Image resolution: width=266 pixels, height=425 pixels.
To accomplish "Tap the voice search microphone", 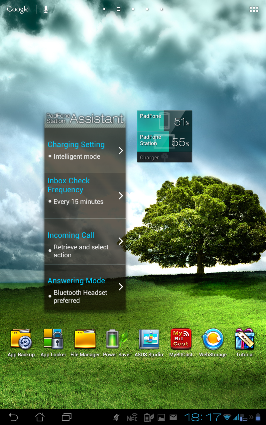I will click(x=46, y=9).
